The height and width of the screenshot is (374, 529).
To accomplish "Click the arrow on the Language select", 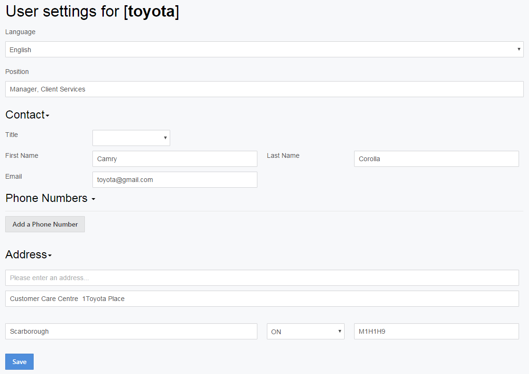I will click(x=519, y=49).
